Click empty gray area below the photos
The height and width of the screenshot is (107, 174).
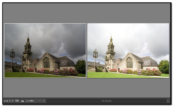coord(86,88)
